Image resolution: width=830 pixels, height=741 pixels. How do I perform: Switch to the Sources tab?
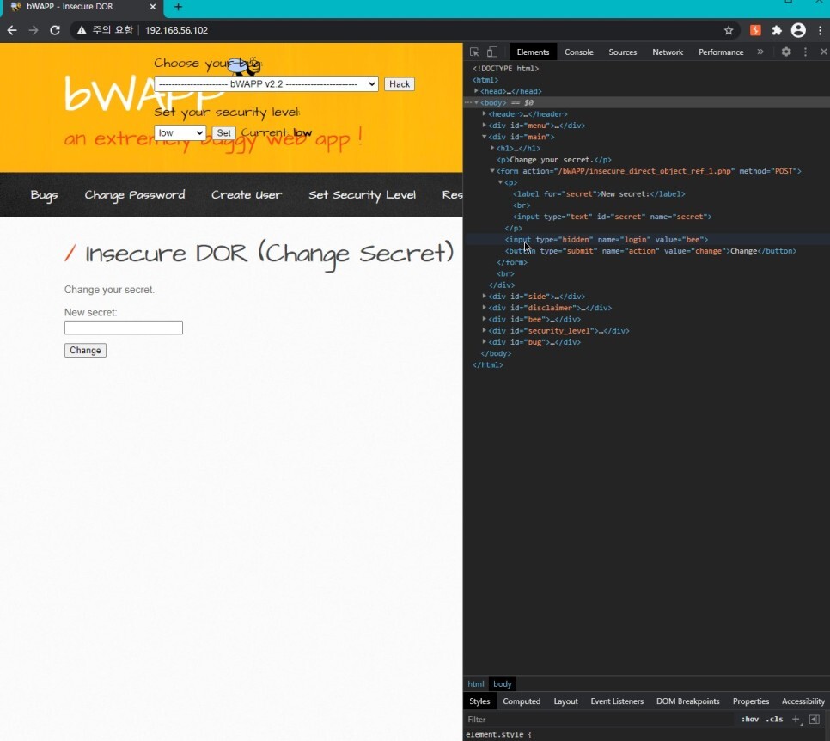pyautogui.click(x=622, y=52)
